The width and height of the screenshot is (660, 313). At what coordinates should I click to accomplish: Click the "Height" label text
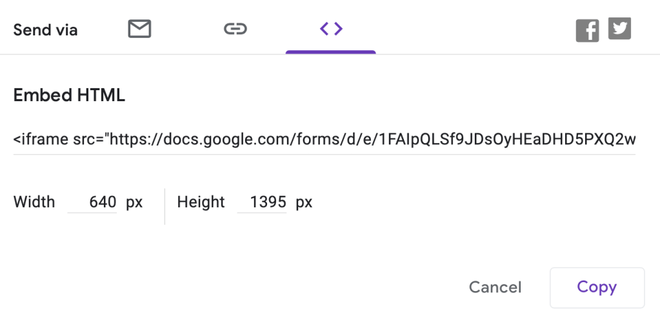click(x=201, y=202)
